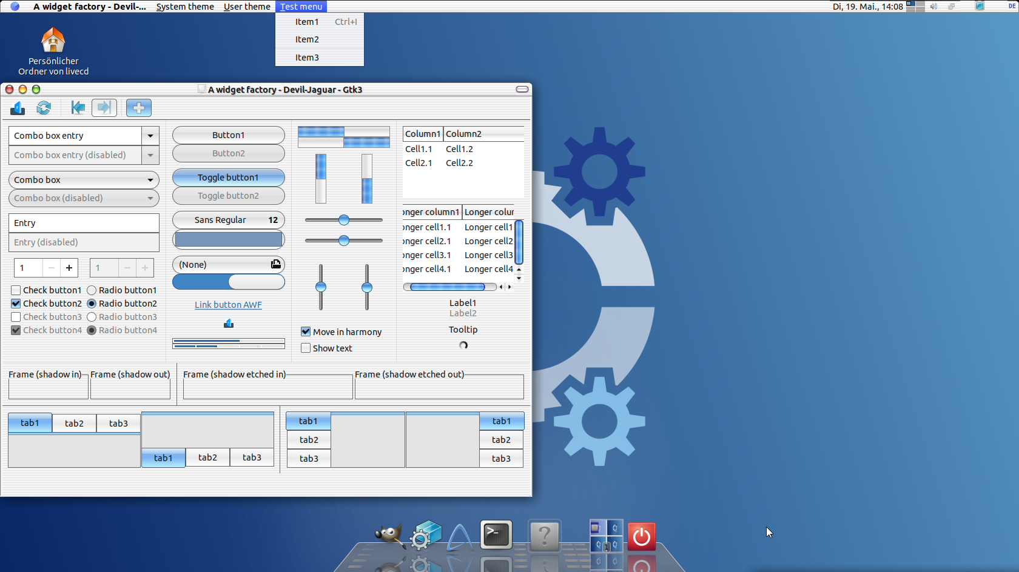Open the Combo box dropdown
The width and height of the screenshot is (1019, 572).
[84, 180]
